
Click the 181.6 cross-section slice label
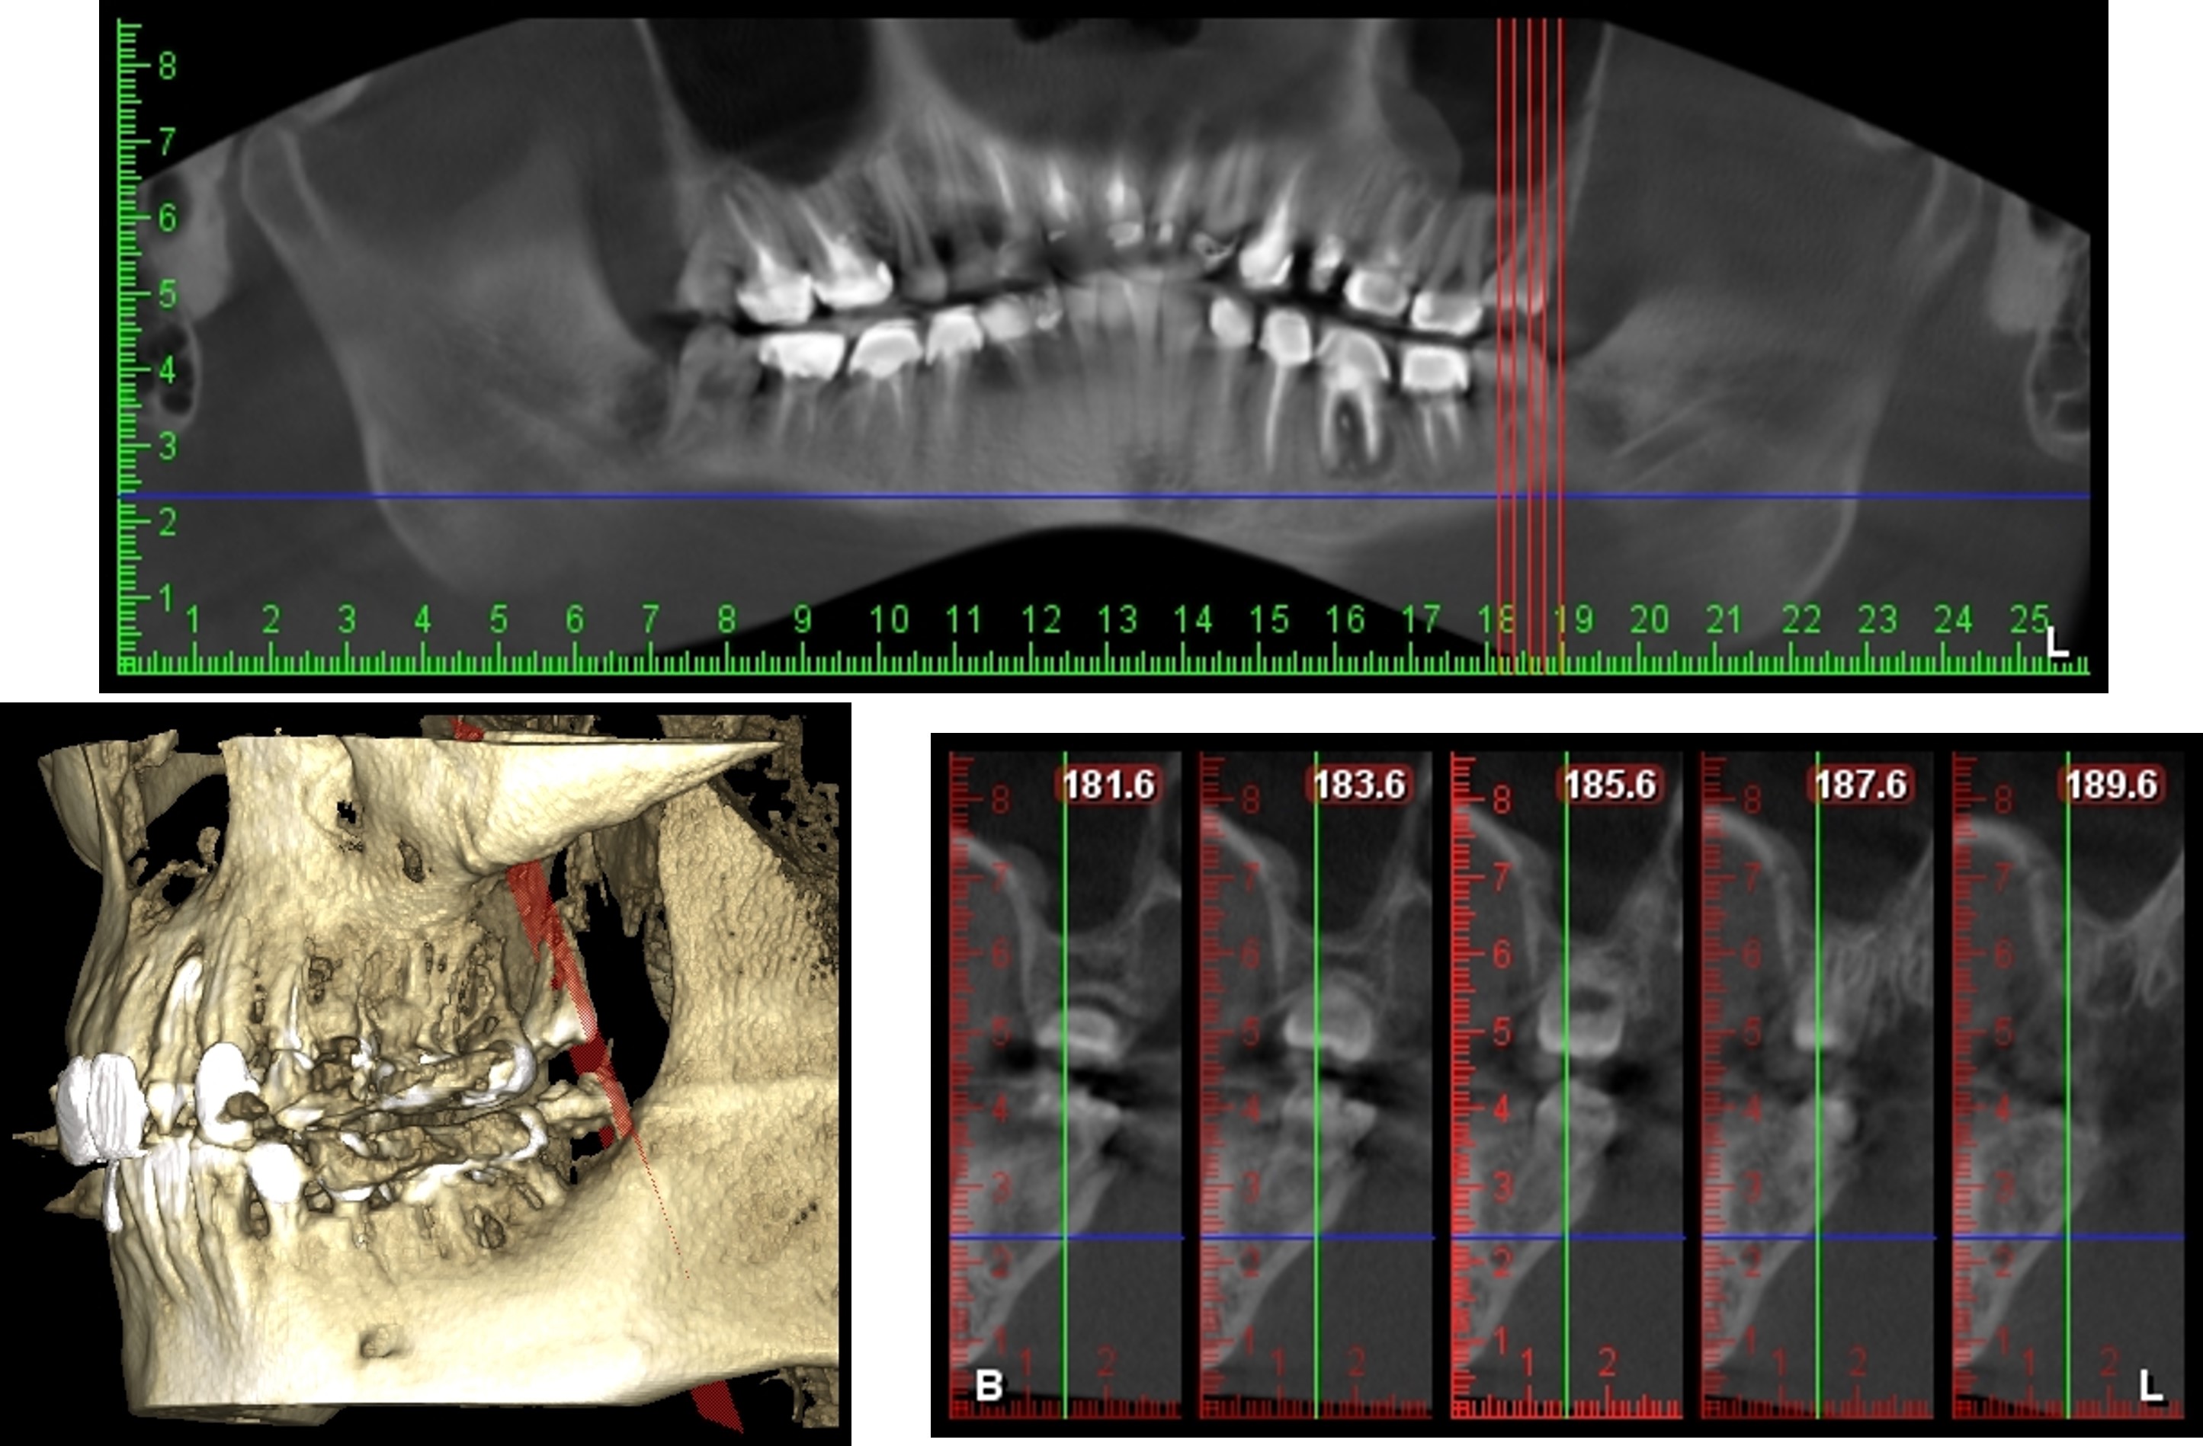1108,785
